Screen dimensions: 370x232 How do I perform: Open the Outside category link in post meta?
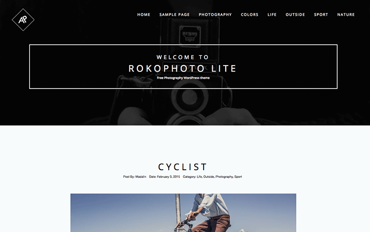tap(209, 177)
